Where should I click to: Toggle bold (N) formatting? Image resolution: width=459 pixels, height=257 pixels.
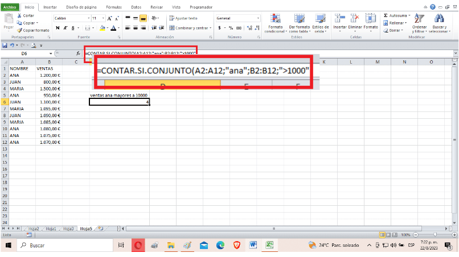point(58,27)
